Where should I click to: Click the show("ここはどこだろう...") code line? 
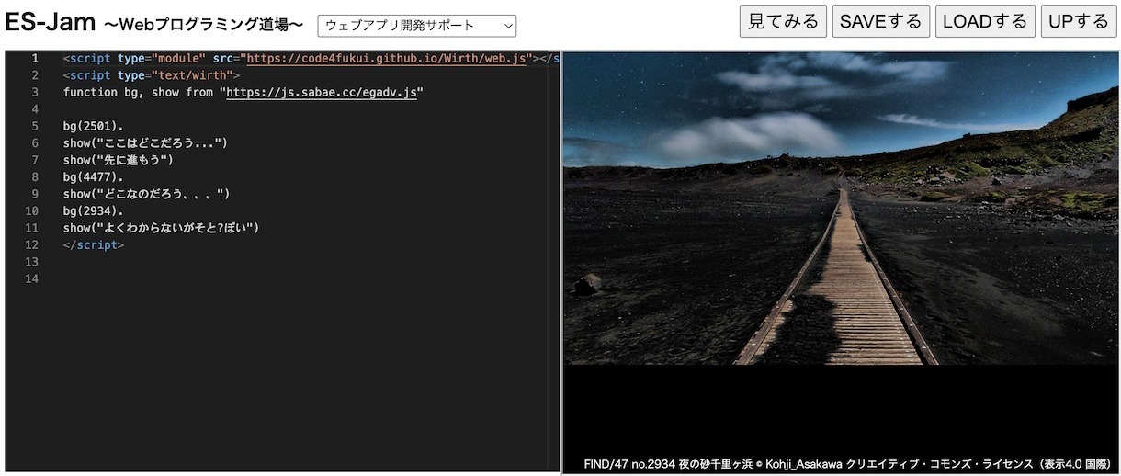(x=144, y=143)
